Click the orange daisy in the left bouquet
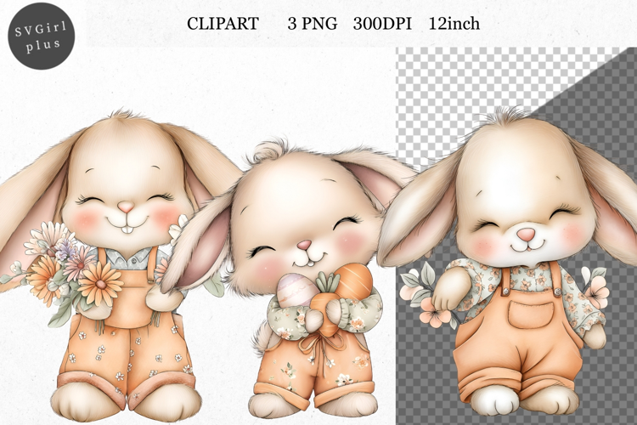 [100, 279]
